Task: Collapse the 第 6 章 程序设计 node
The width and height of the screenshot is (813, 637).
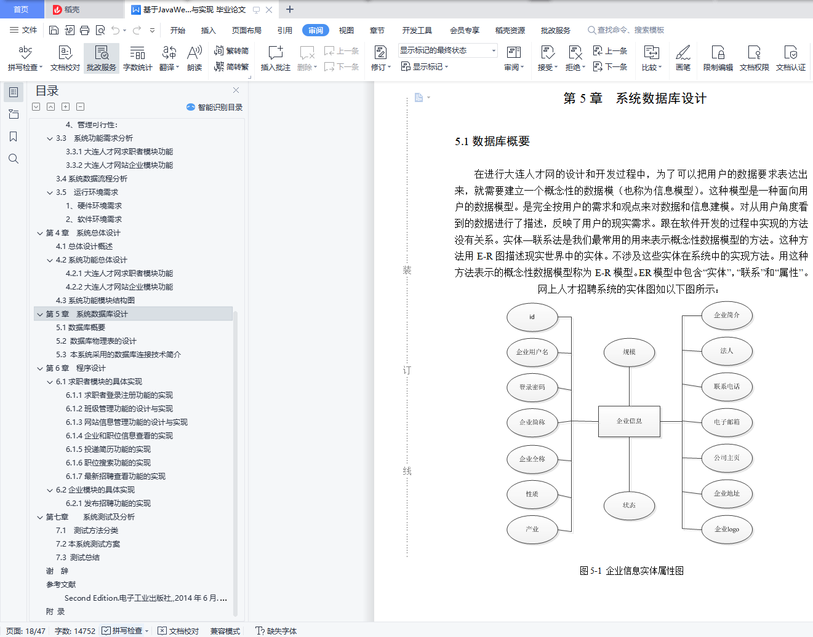Action: 40,368
